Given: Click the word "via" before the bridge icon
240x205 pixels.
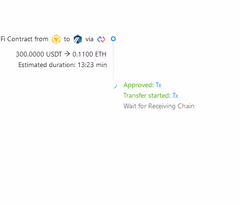Looking at the screenshot, I should coord(89,39).
